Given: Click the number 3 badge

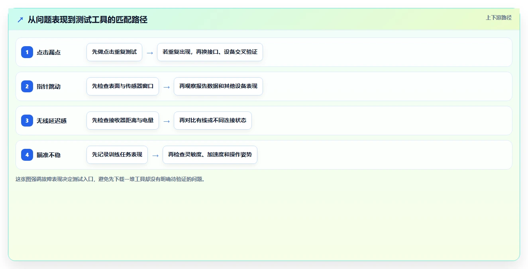Looking at the screenshot, I should pos(27,121).
